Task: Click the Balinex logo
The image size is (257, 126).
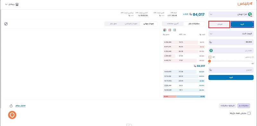Action: click(246, 4)
